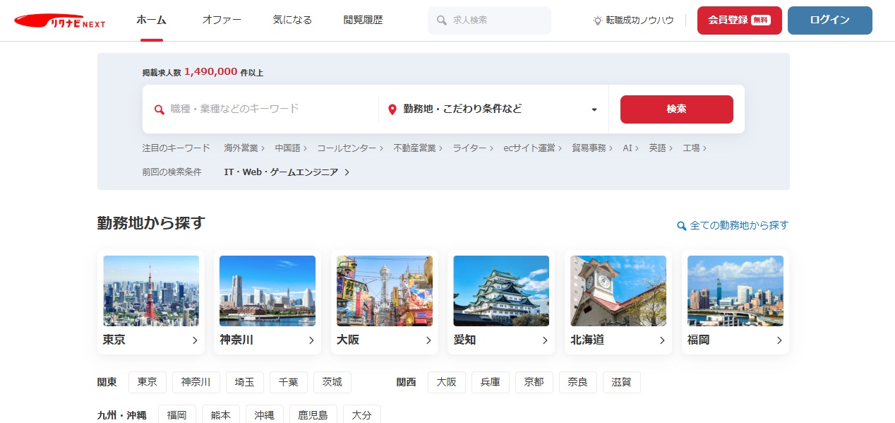Click the magnifier icon next to 全ての勤務地から探す
Viewport: 895px width, 423px height.
[681, 226]
